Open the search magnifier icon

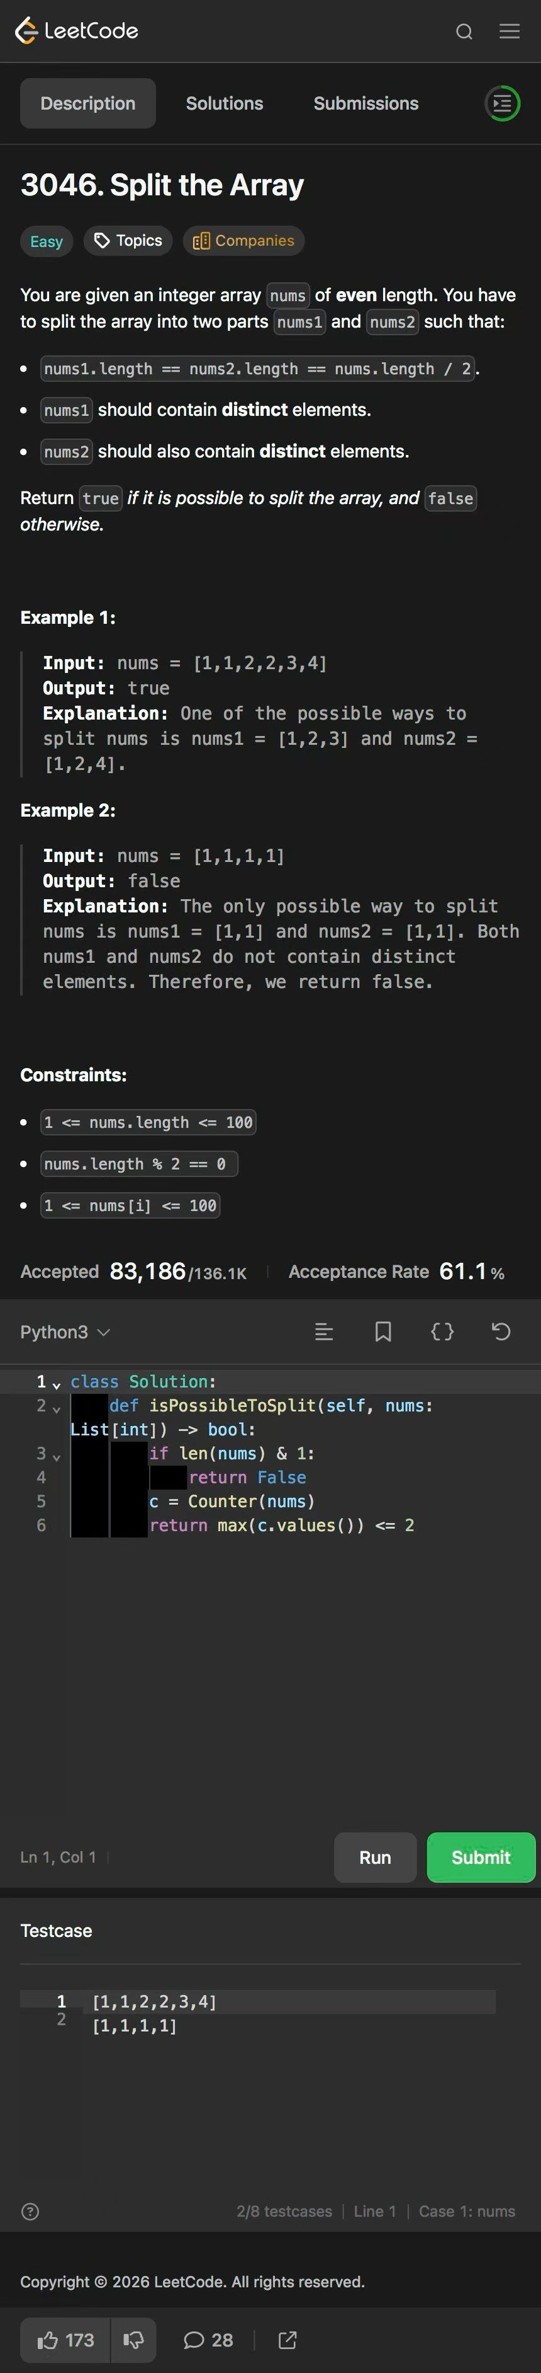pos(464,32)
